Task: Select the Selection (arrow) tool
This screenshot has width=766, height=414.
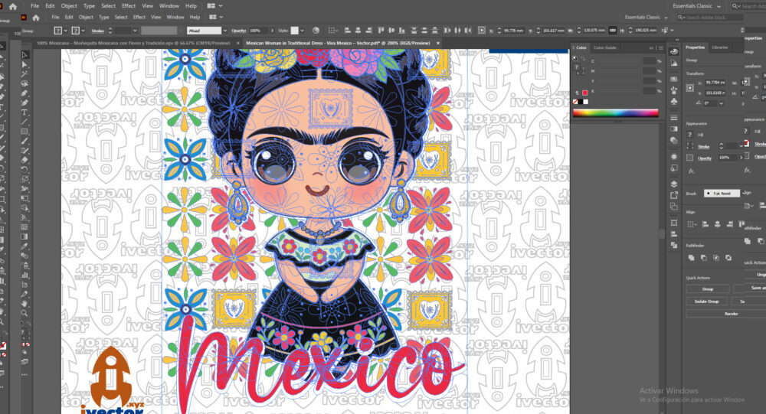Action: point(25,54)
